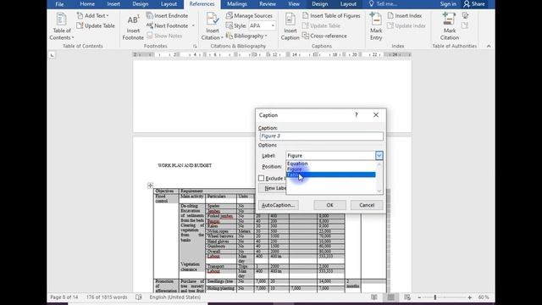Click Mark Entry
This screenshot has width=542, height=305.
pos(376,27)
